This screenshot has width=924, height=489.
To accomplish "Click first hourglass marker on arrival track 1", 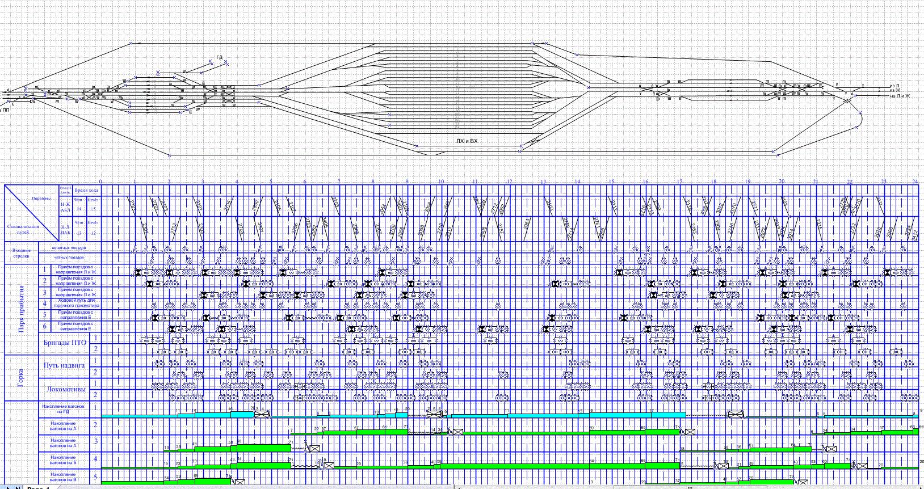I will point(137,273).
